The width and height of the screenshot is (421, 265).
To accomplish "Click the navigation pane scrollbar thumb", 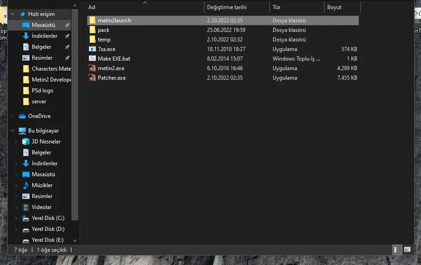I will pos(75,115).
